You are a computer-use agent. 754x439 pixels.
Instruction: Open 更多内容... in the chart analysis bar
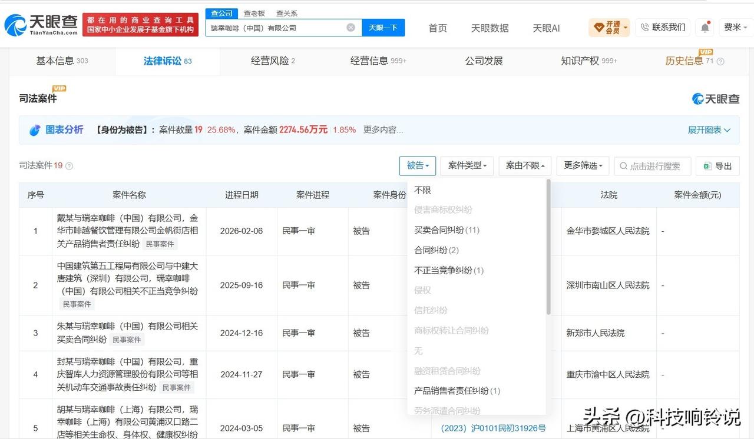(383, 130)
